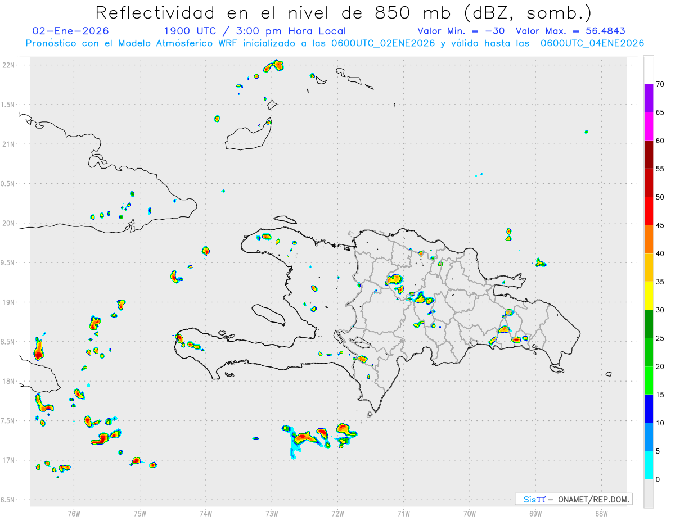Click the '21N' latitude label
This screenshot has width=675, height=521.
pyautogui.click(x=10, y=144)
